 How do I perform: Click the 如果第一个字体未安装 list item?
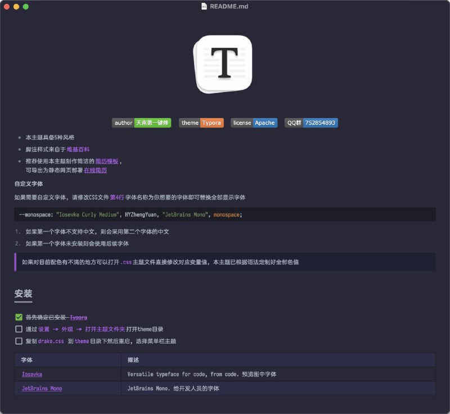tap(77, 244)
